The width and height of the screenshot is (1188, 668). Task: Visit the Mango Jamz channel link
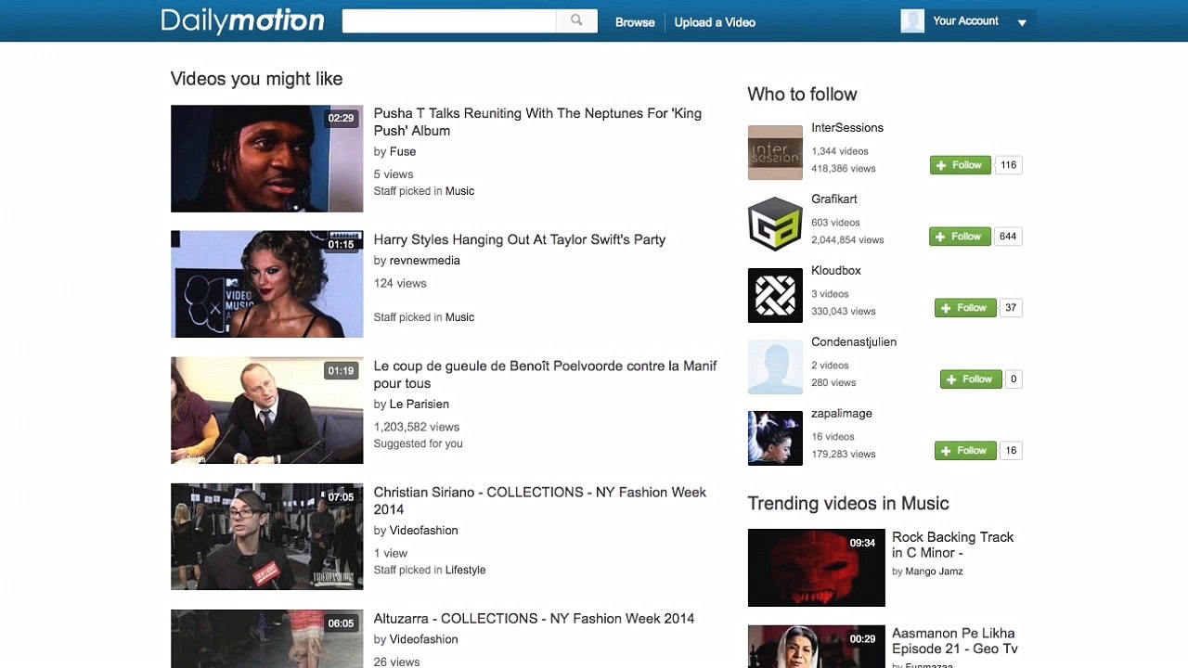point(934,572)
